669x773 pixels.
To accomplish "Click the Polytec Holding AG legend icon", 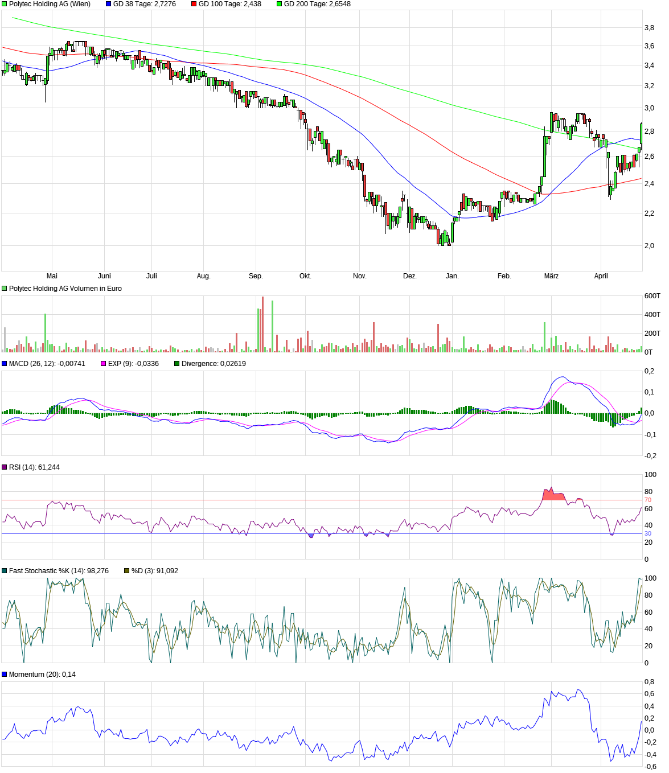I will point(5,3).
